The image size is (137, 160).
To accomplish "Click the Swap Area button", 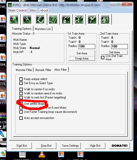I will (82, 58).
